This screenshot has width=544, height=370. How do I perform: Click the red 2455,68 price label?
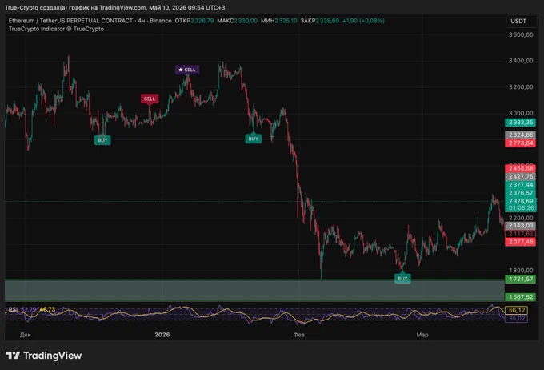click(521, 168)
